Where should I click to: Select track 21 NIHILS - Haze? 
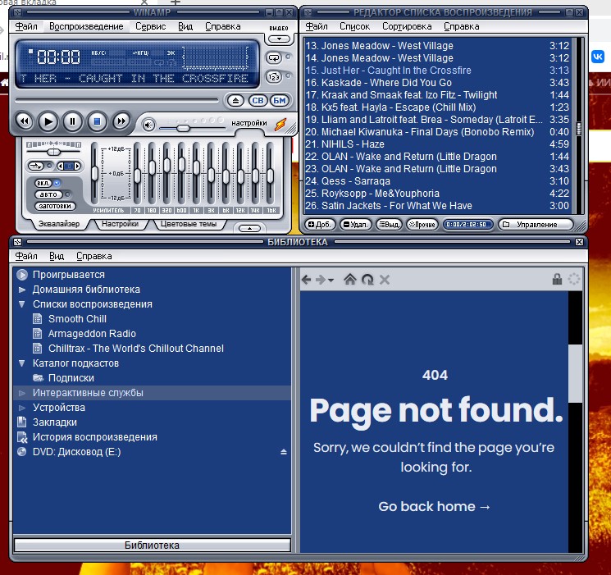(x=437, y=144)
